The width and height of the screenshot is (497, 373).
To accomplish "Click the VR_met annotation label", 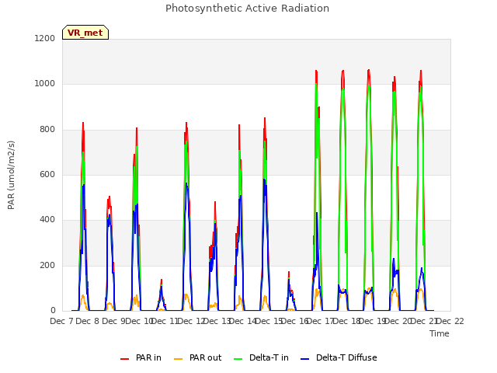I will click(85, 33).
